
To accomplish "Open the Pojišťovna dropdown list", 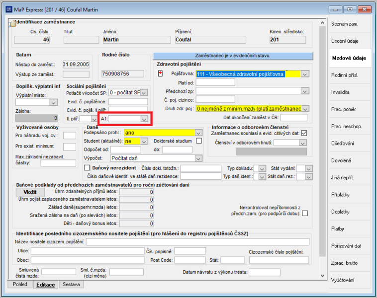I will pyautogui.click(x=304, y=74).
